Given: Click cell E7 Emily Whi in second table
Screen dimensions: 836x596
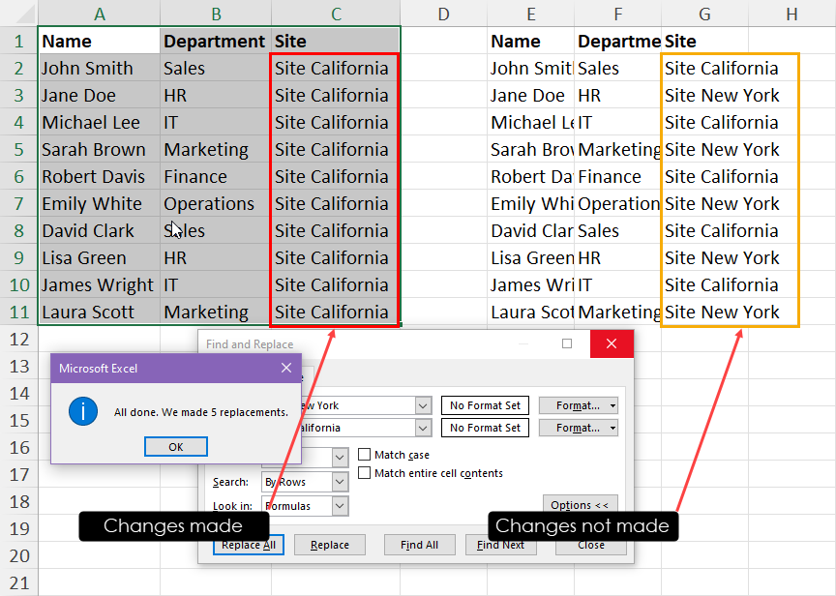Looking at the screenshot, I should [531, 203].
